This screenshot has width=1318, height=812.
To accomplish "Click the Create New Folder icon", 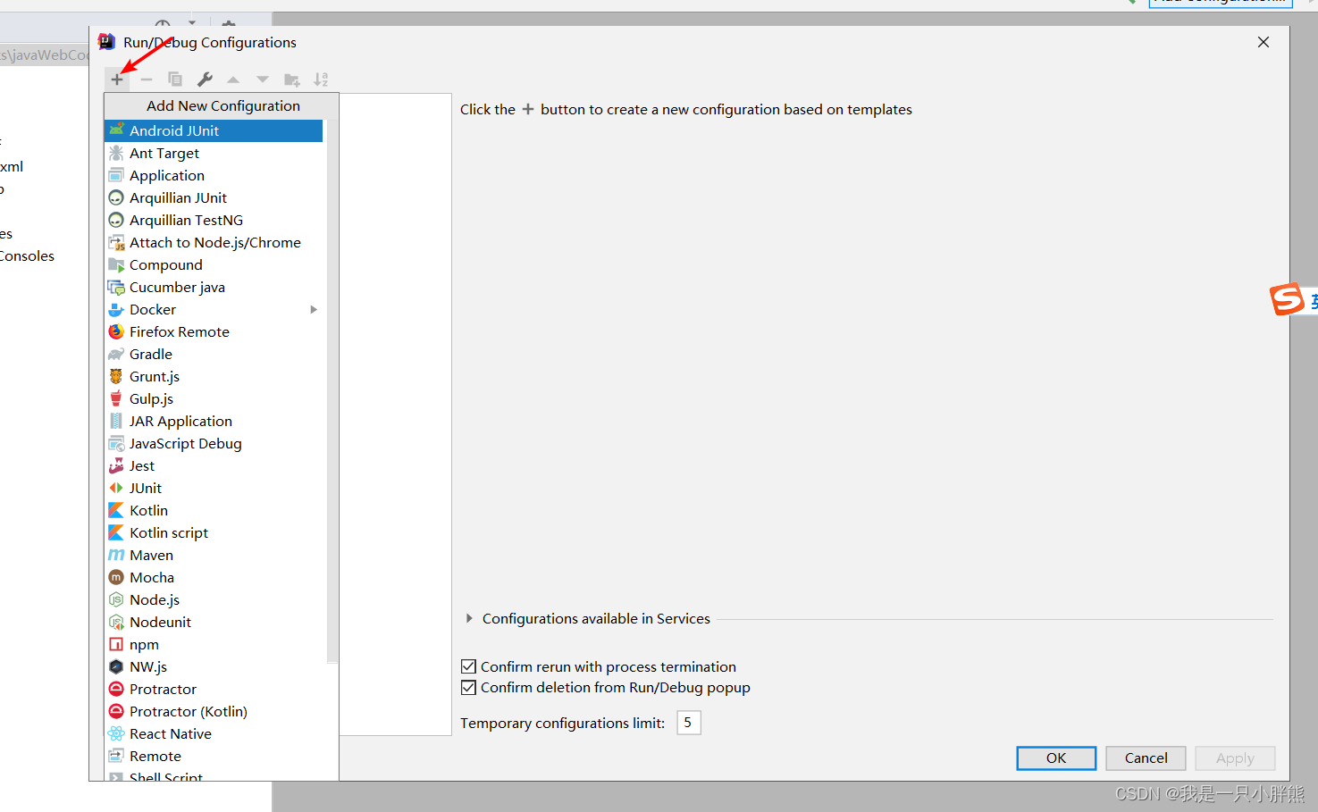I will 292,80.
